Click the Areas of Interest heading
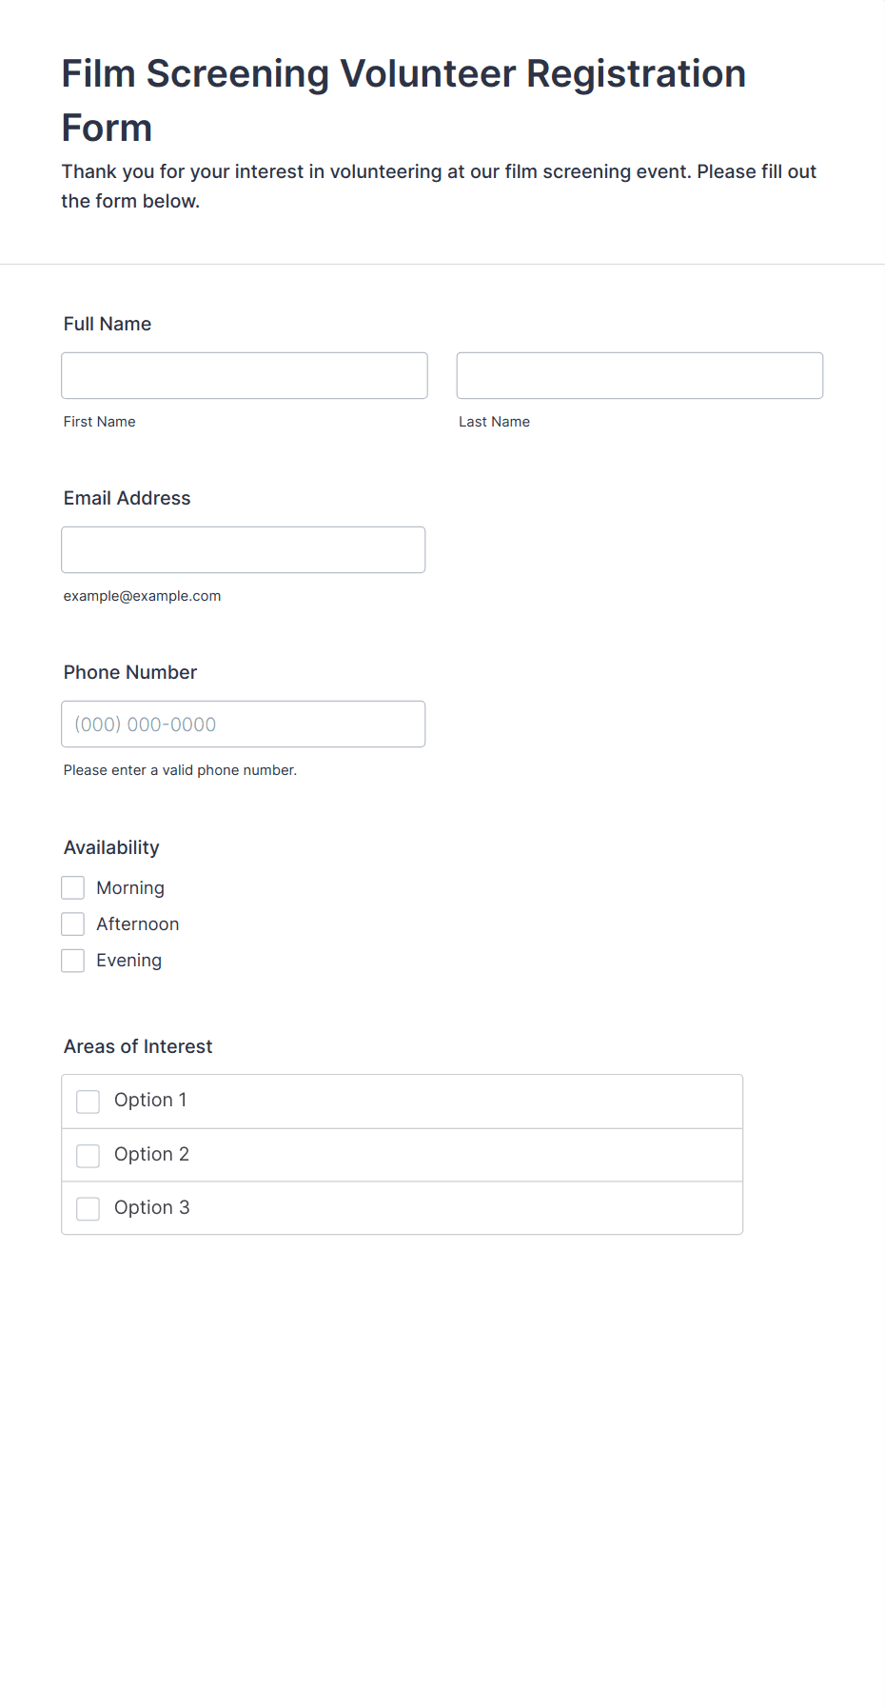Screen dimensions: 885x1708 [x=138, y=1046]
